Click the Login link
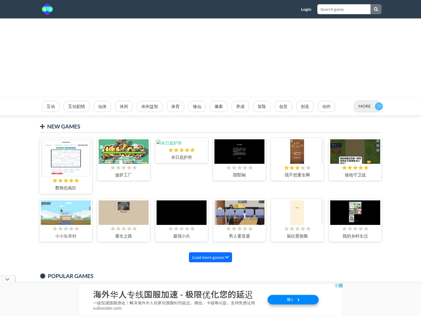Viewport: 421px width, 316px height. (x=306, y=9)
